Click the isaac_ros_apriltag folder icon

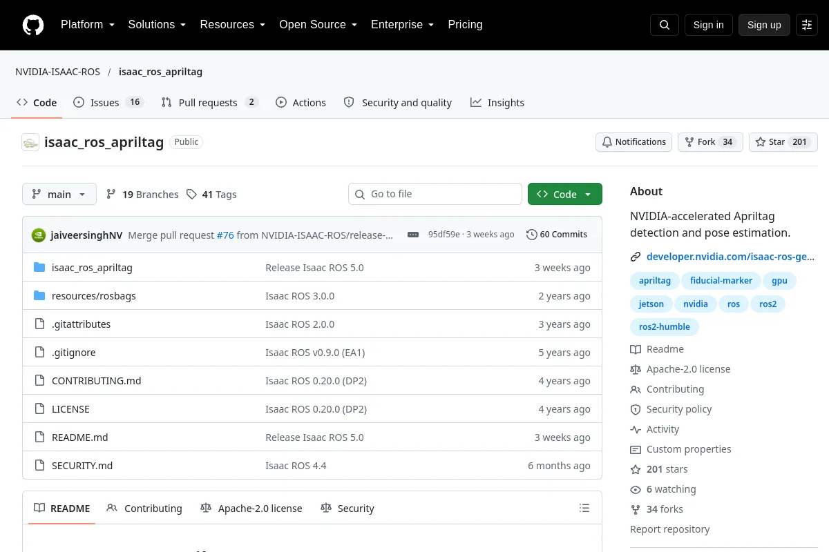[39, 268]
